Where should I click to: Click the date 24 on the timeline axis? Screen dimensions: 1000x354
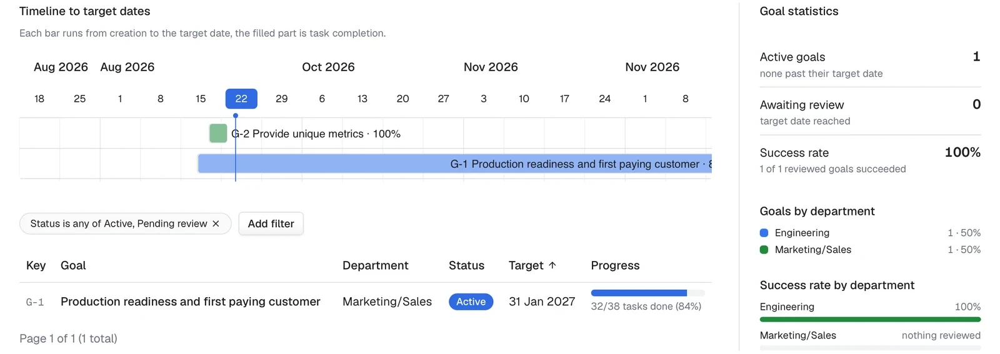(x=605, y=99)
